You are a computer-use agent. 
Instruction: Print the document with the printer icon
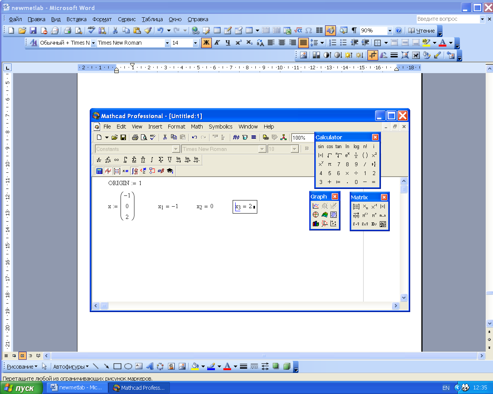point(68,30)
